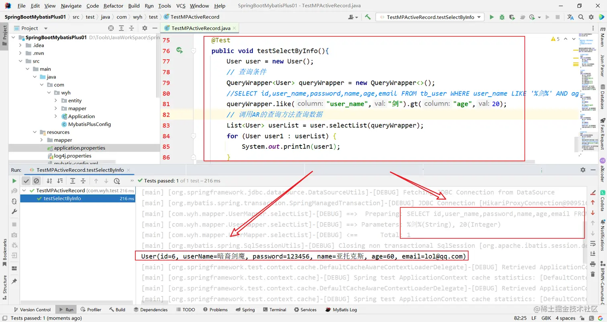Click GBK file encoding in status bar
Viewport: 607px width, 322px height.
pos(546,318)
